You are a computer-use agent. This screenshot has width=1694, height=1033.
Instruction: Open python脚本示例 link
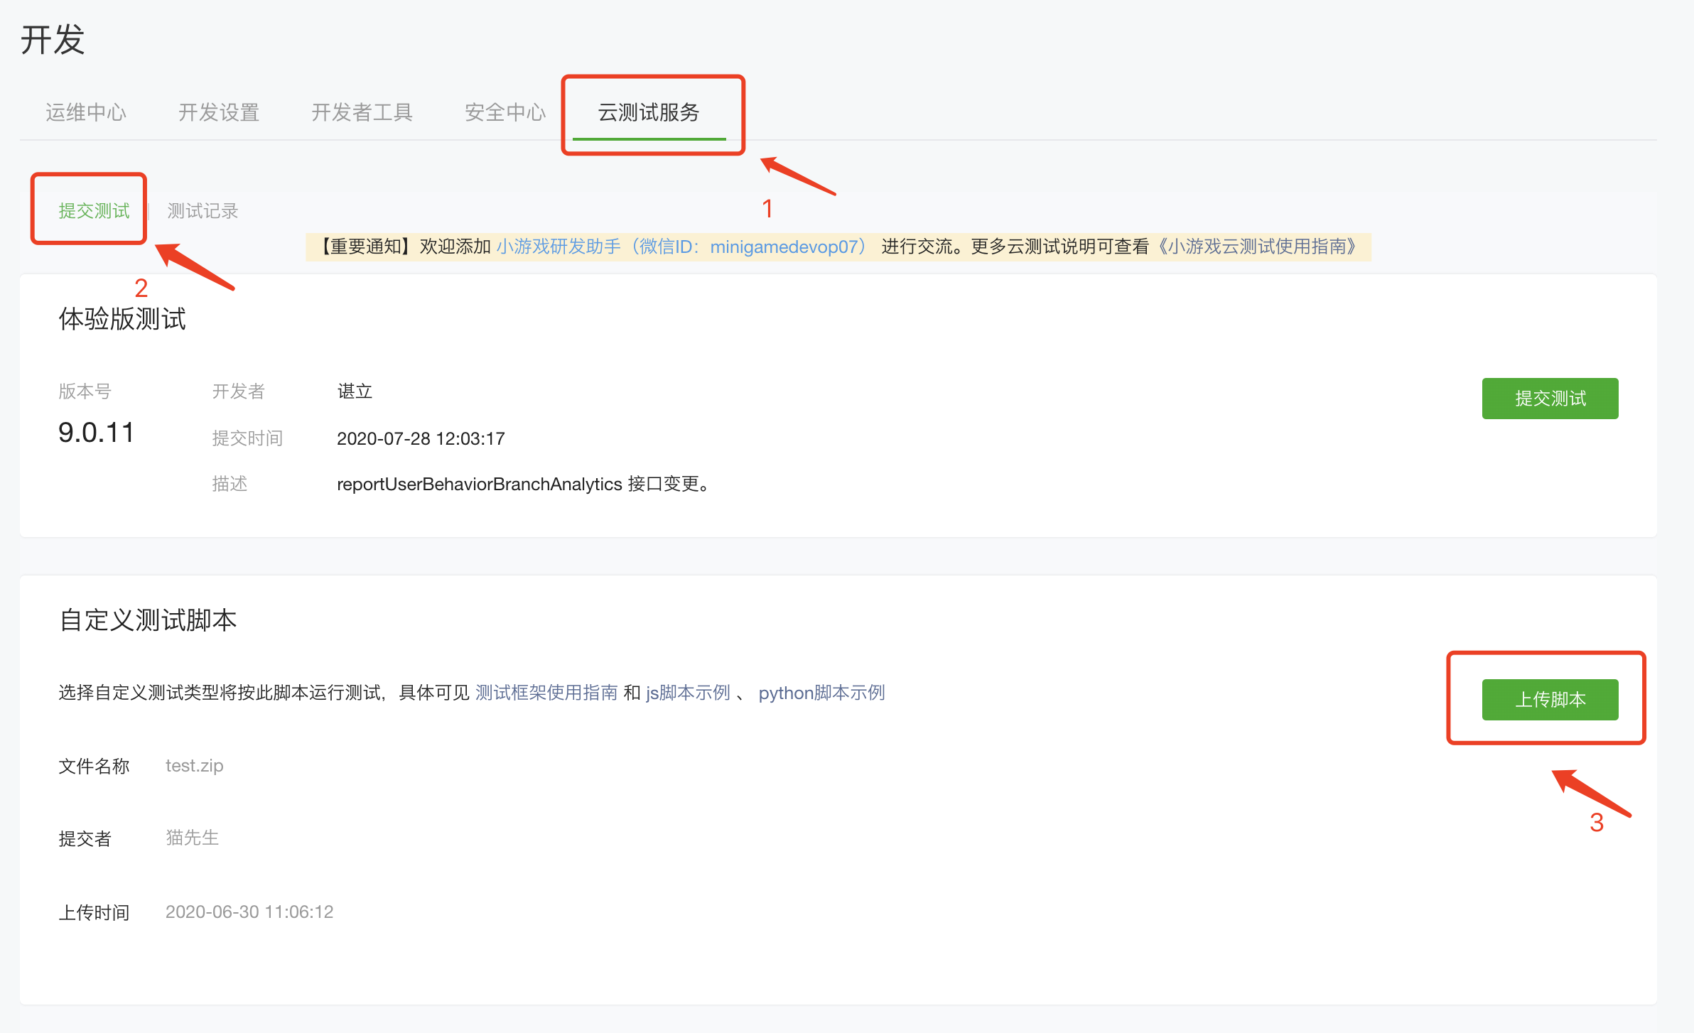(x=821, y=693)
